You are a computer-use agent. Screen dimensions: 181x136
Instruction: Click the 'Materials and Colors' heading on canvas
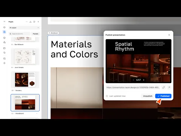[x=74, y=49]
